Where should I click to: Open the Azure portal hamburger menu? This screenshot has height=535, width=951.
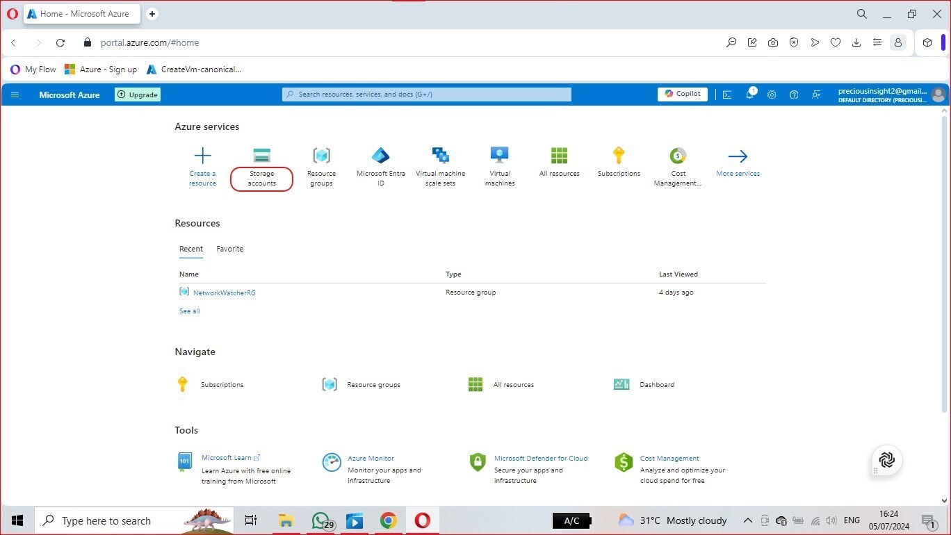pos(15,94)
